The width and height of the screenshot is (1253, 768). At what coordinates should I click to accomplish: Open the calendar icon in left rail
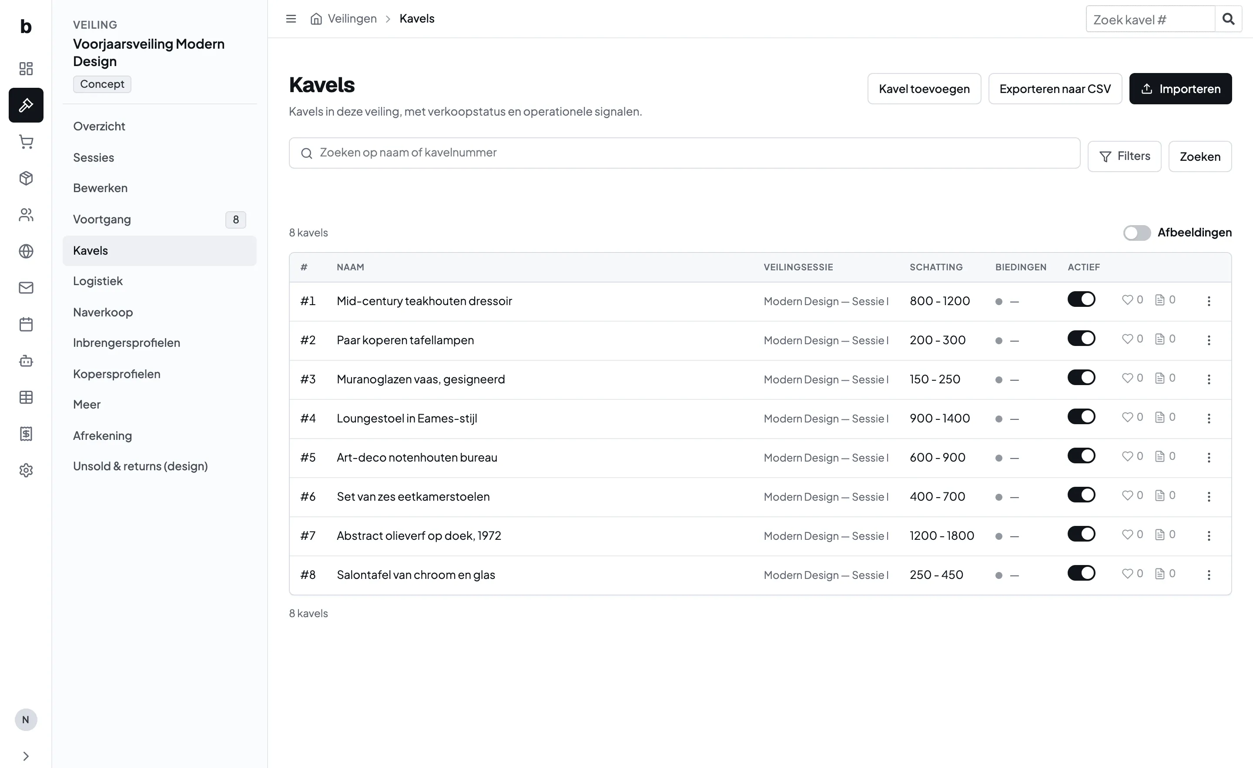tap(26, 325)
